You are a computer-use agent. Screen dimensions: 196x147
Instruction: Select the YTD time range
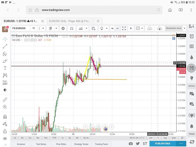(54, 138)
